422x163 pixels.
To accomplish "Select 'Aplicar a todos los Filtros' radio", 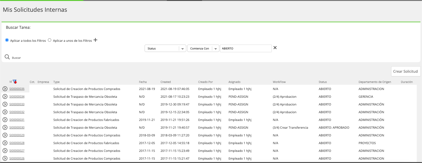I will pyautogui.click(x=7, y=40).
